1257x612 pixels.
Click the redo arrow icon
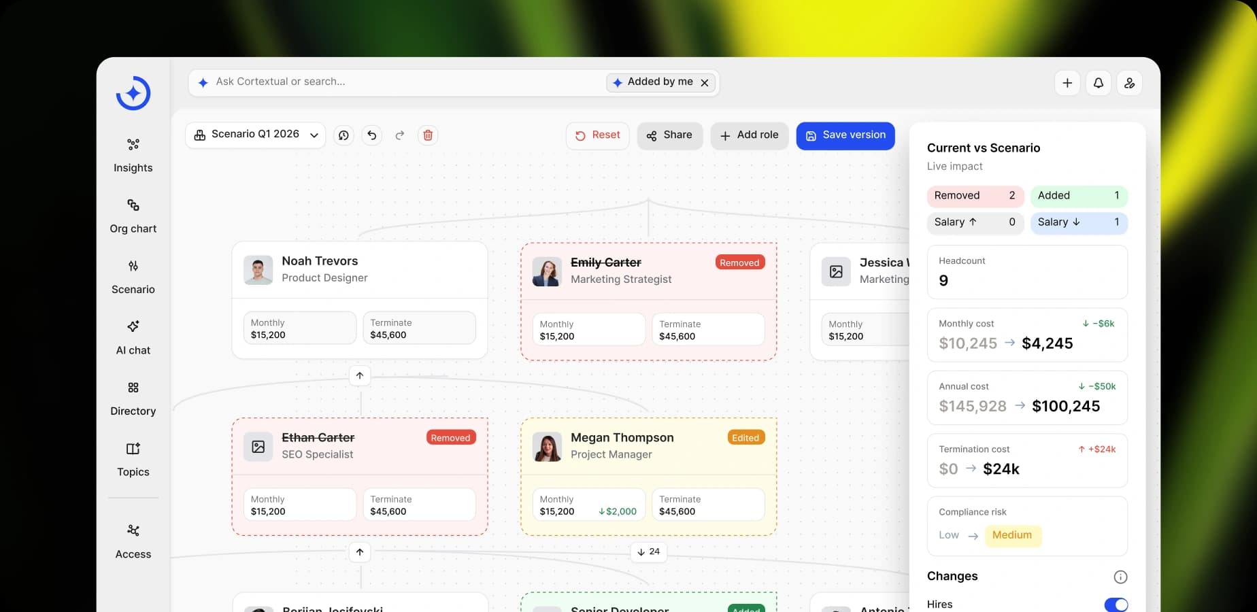400,135
